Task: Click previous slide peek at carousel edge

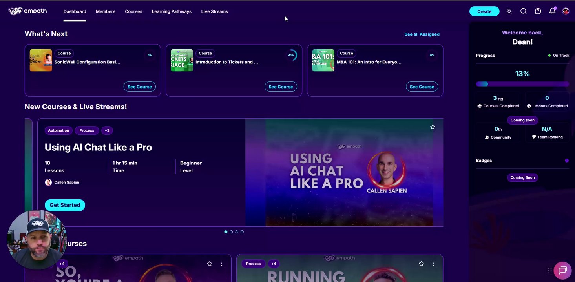Action: [28, 172]
